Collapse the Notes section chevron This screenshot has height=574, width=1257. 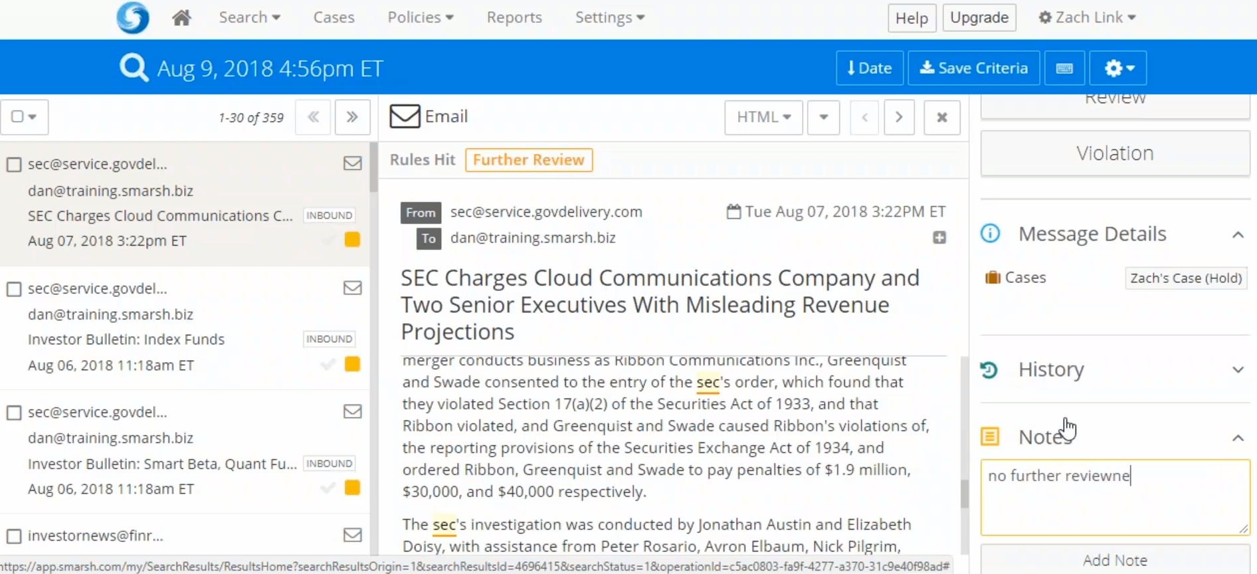(1238, 438)
